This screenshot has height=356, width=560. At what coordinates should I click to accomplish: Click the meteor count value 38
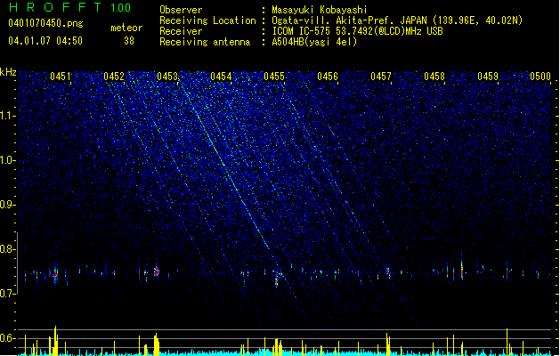(129, 41)
